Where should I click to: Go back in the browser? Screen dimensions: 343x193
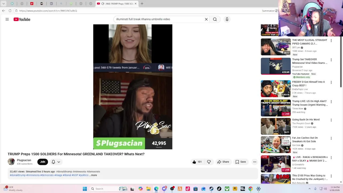pyautogui.click(x=3, y=11)
